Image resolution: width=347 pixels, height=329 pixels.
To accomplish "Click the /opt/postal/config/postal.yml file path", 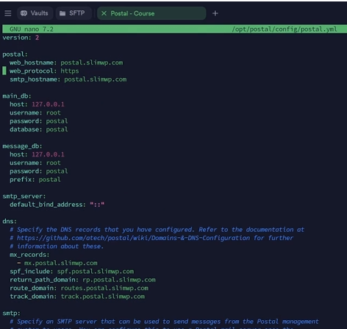I will (285, 29).
